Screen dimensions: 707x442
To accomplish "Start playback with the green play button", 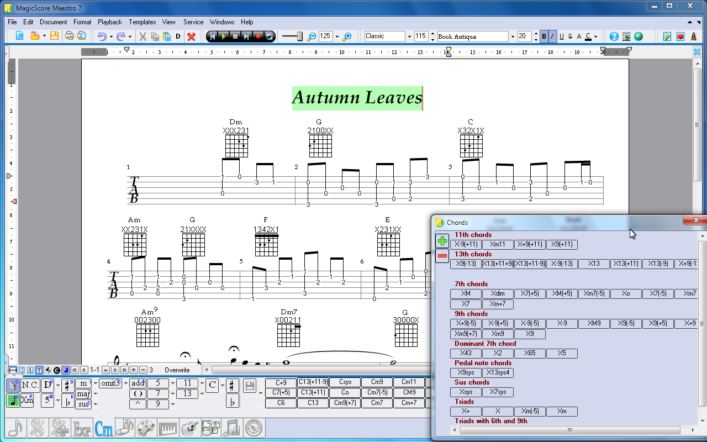I will coord(223,36).
